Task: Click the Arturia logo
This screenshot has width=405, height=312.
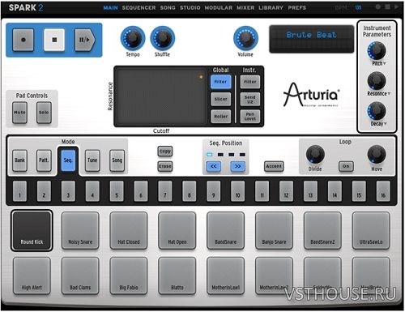Action: (311, 95)
